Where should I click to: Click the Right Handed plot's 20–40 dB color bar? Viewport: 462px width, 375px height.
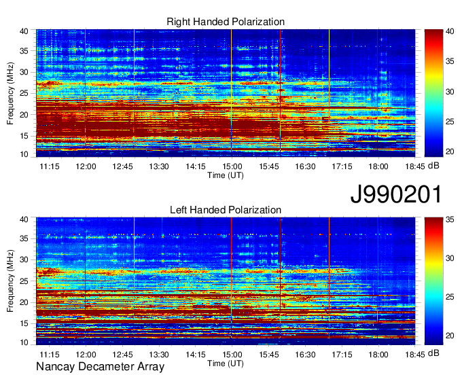pos(433,93)
